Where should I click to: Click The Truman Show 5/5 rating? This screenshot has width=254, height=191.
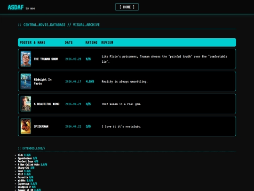click(88, 59)
